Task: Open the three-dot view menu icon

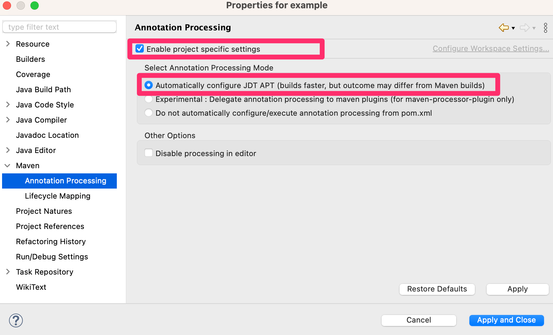Action: (x=545, y=28)
